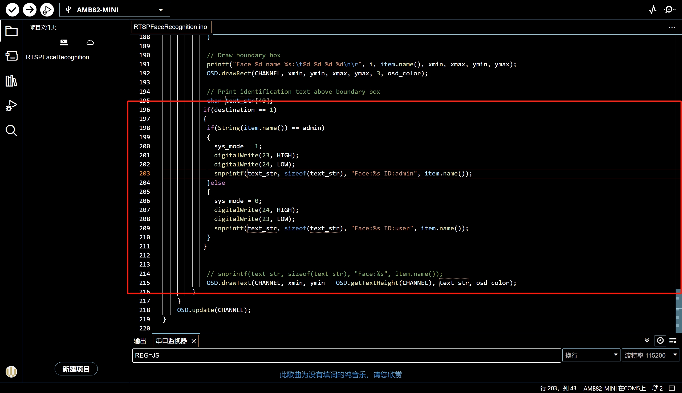The image size is (682, 393).
Task: Click the 'if(destination == 1)' line
Action: [x=240, y=110]
